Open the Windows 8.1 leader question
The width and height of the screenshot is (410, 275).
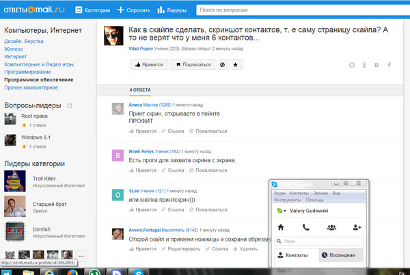coord(36,137)
